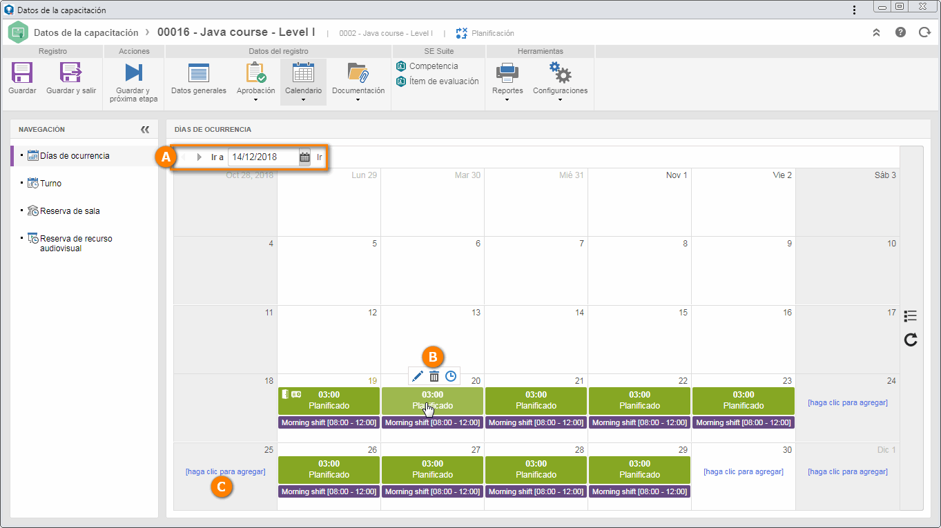Click breadcrumb Datos de la capacitación
Image resolution: width=941 pixels, height=528 pixels.
point(86,32)
